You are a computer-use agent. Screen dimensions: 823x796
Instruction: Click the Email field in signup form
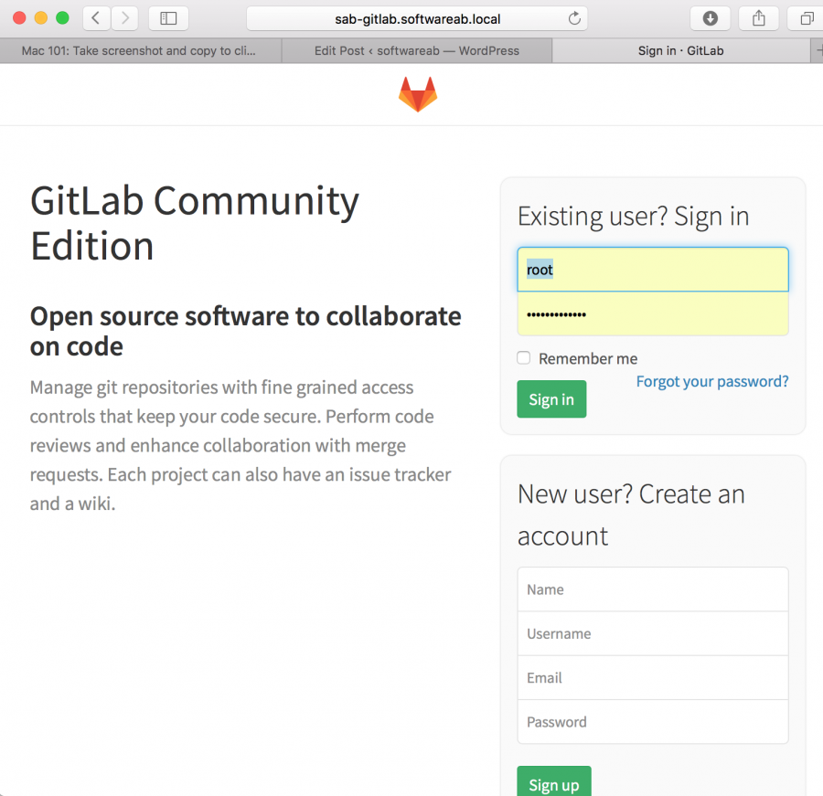(x=652, y=677)
